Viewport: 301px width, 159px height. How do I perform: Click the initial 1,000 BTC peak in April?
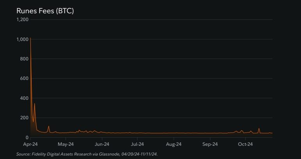[30, 39]
